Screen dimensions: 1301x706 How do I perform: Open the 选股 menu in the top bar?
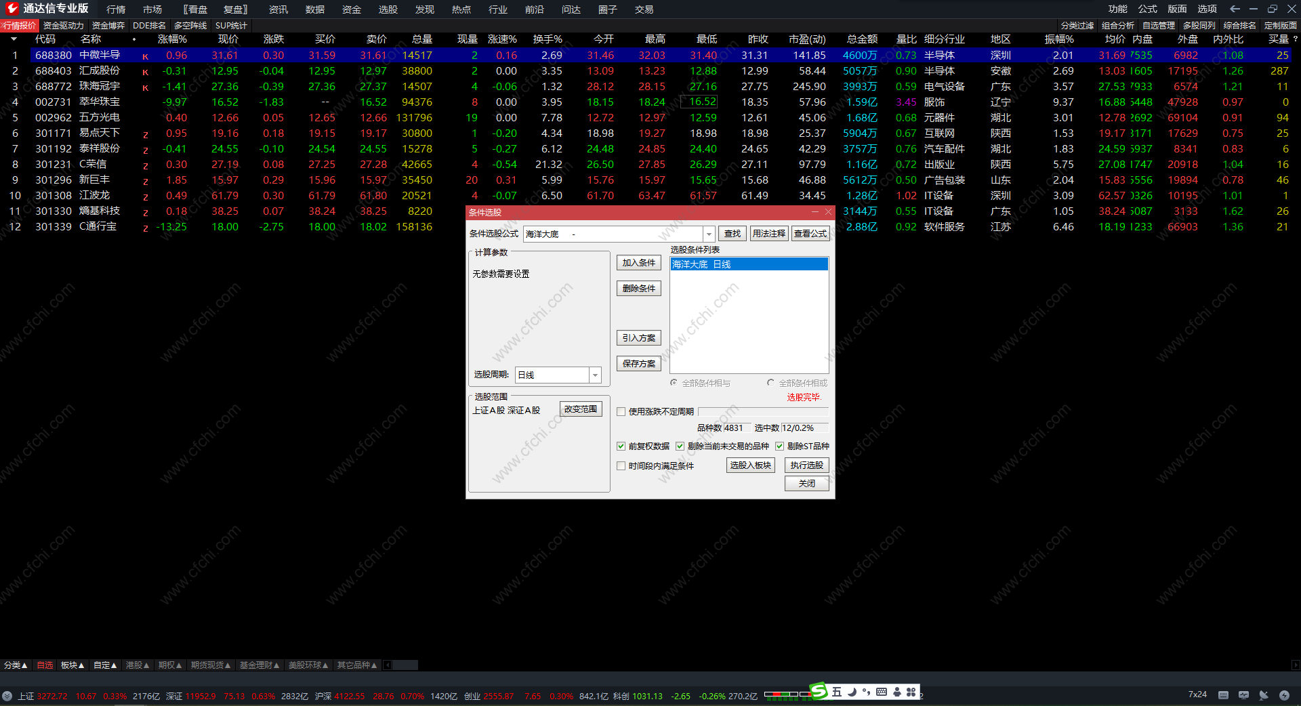click(x=388, y=9)
